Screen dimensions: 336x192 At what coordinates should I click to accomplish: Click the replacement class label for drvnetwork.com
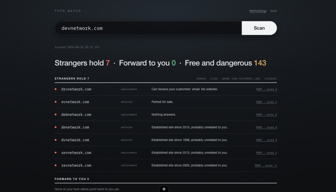coord(129,89)
